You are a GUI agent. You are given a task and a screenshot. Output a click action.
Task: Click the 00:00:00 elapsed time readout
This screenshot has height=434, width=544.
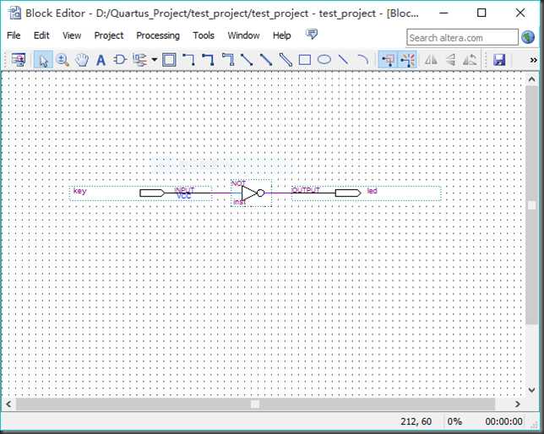503,421
